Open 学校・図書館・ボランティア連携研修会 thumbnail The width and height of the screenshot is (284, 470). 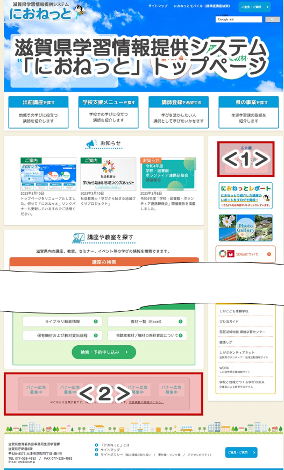tap(168, 174)
